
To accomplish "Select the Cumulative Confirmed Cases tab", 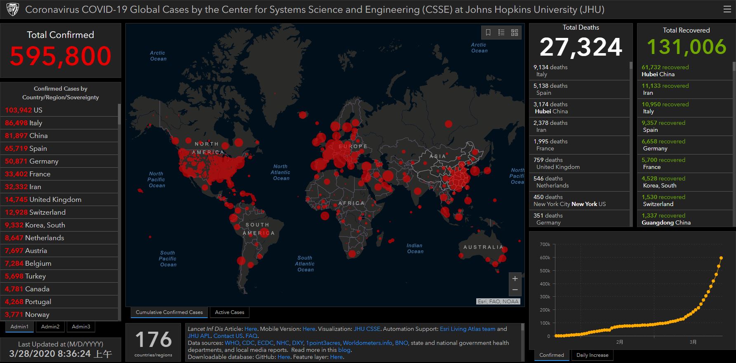I will coord(169,312).
